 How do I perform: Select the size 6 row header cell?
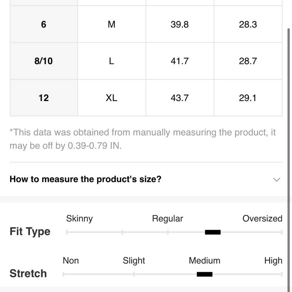44,24
